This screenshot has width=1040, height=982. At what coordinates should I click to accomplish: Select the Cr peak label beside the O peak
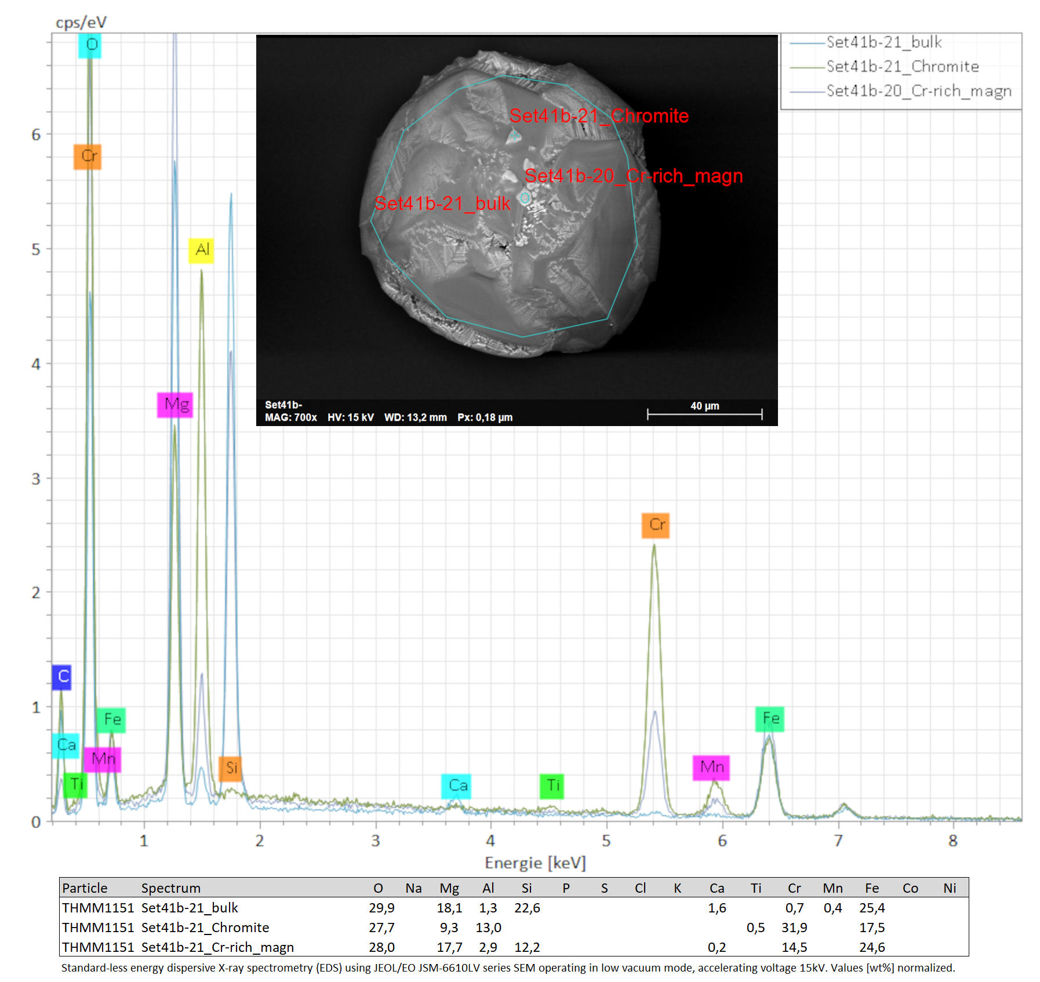point(88,157)
